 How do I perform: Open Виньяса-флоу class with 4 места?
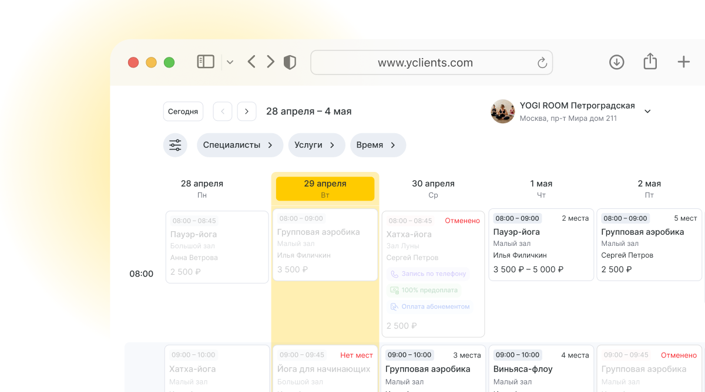tap(541, 367)
